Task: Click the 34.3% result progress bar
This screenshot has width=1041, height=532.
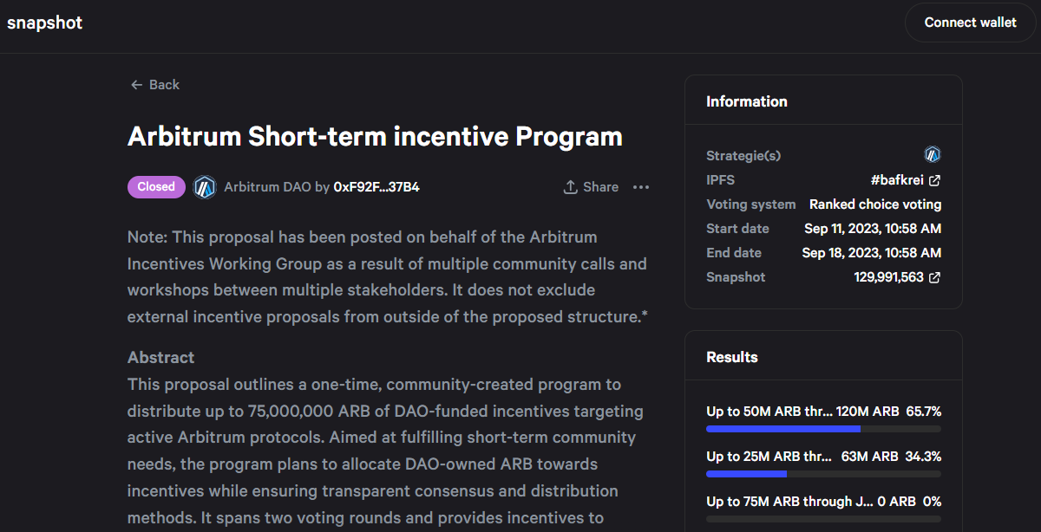Action: click(823, 474)
